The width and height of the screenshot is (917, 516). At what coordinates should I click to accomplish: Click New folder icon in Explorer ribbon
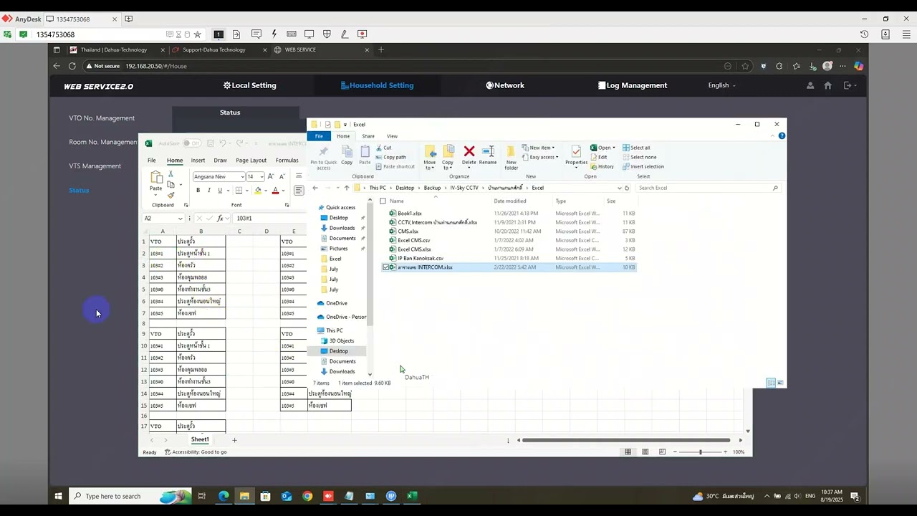click(x=511, y=151)
